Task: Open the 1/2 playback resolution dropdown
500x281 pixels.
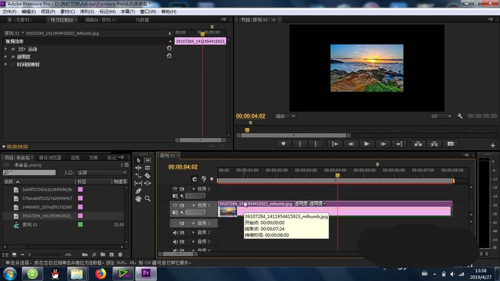Action: (x=440, y=116)
